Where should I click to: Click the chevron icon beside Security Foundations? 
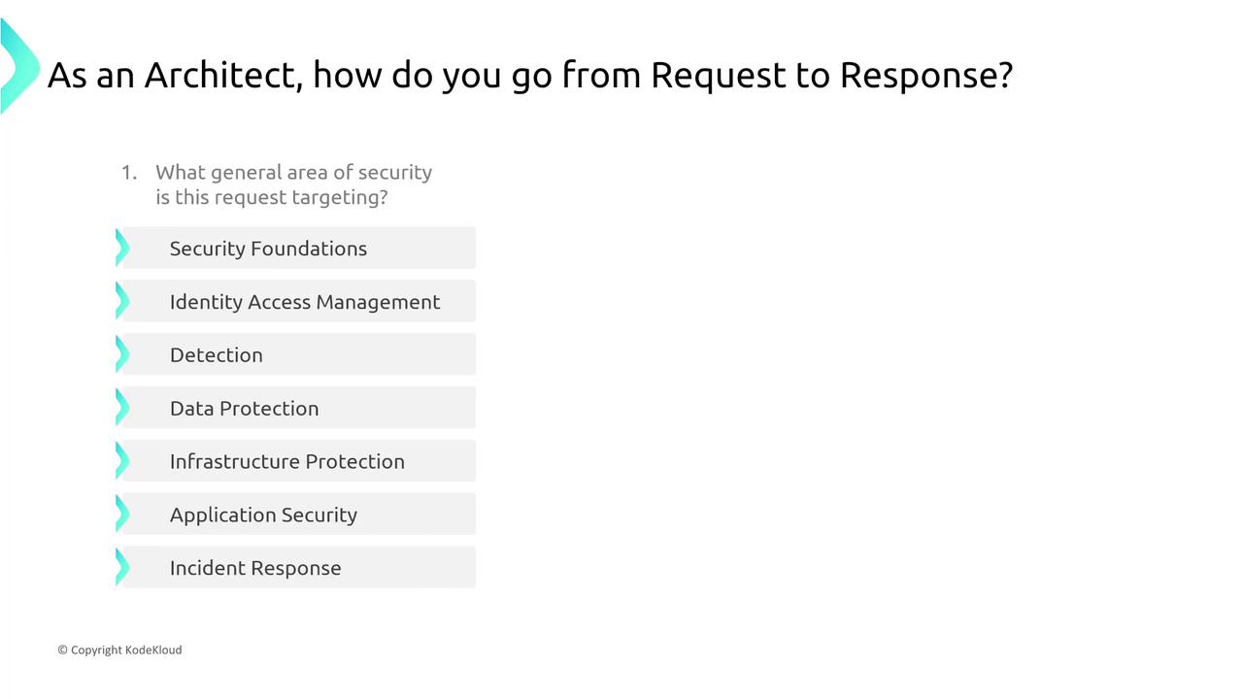click(122, 249)
